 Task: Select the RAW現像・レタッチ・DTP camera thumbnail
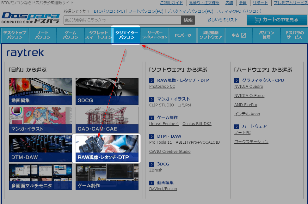click(107, 148)
